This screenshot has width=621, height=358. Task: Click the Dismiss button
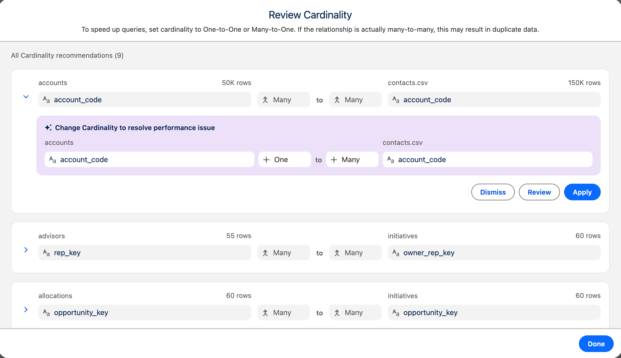[x=493, y=192]
